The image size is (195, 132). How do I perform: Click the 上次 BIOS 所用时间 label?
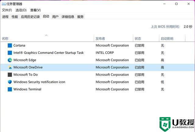tap(165, 27)
